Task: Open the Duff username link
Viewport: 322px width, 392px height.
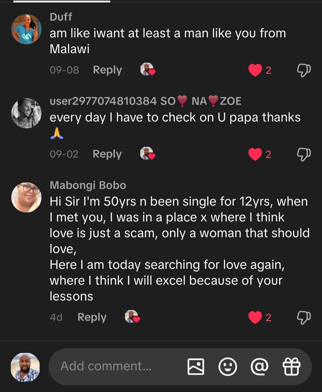Action: 61,17
